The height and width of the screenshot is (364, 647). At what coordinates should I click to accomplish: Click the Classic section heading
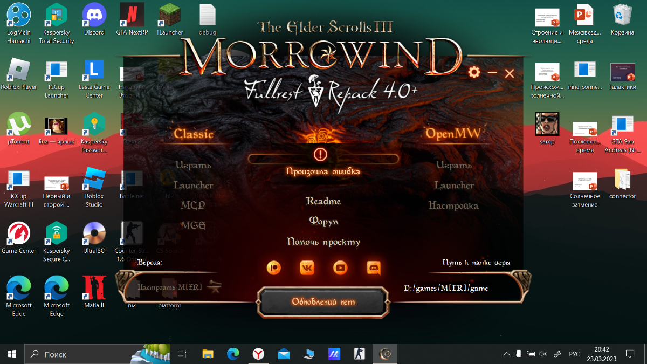pyautogui.click(x=194, y=134)
